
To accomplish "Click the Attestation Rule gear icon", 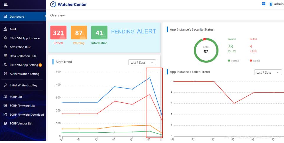I will pos(5,47).
